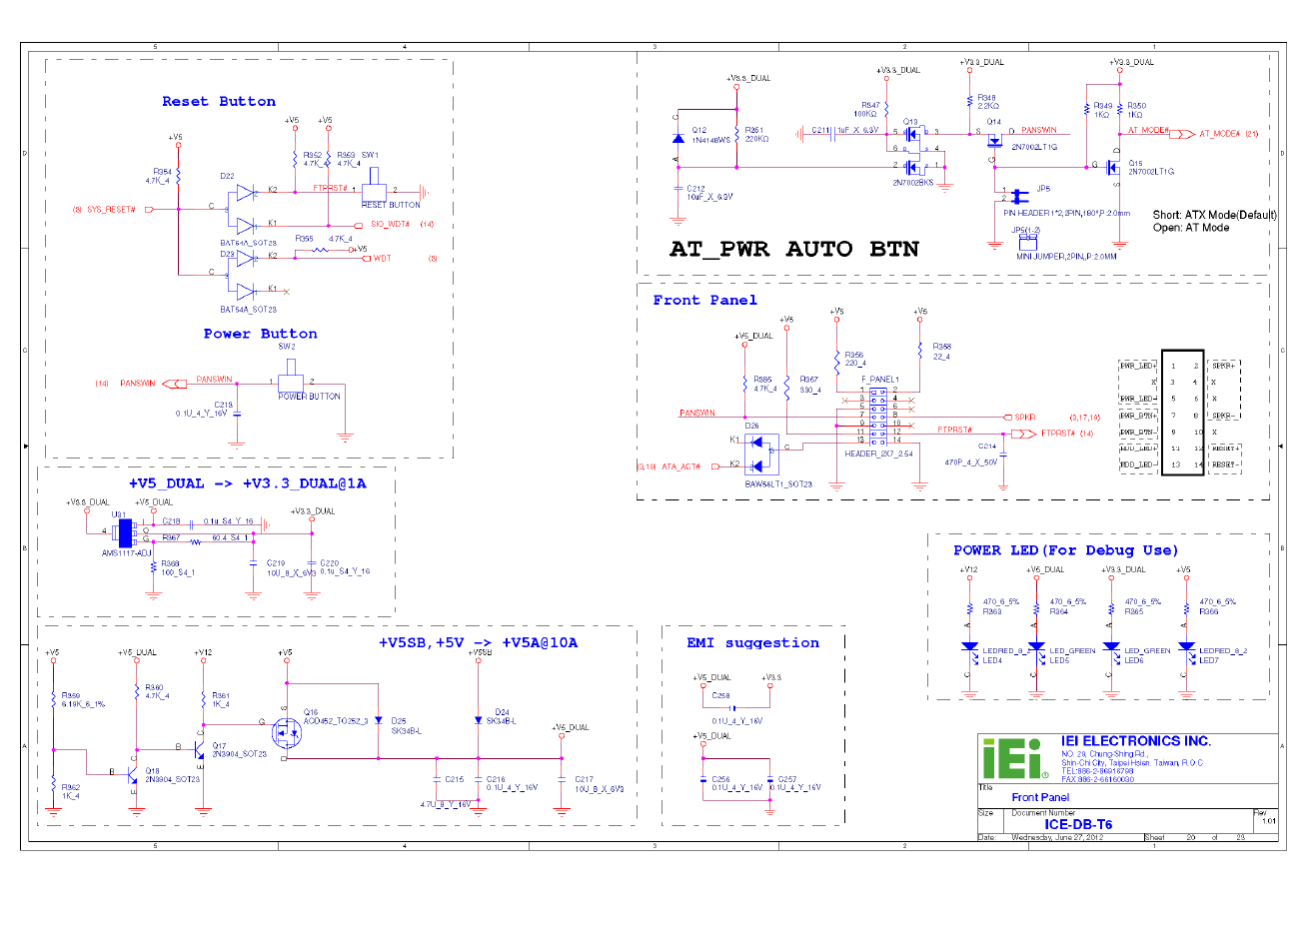The width and height of the screenshot is (1312, 927).
Task: Click the 'ATA_ACT#' net label
Action: pos(682,466)
